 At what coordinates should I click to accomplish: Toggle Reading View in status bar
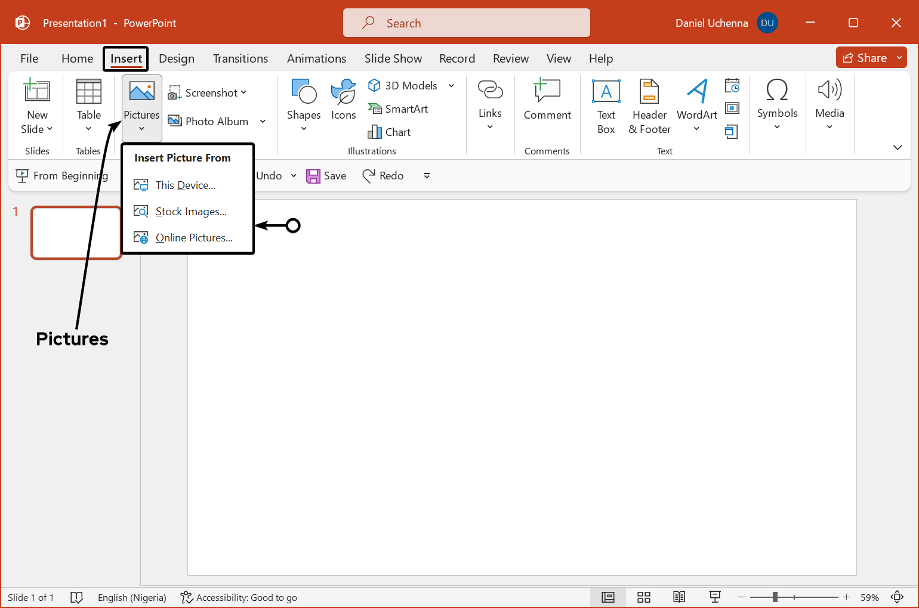tap(679, 597)
